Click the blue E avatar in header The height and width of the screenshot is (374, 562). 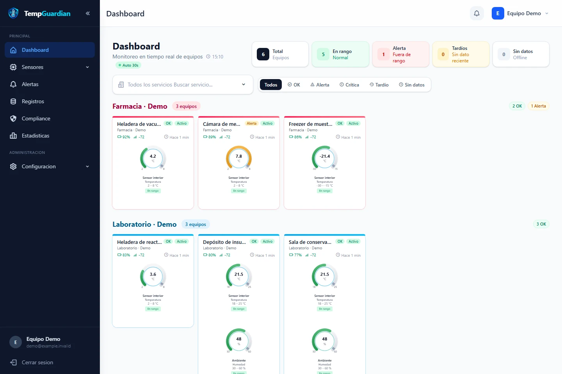click(x=498, y=13)
